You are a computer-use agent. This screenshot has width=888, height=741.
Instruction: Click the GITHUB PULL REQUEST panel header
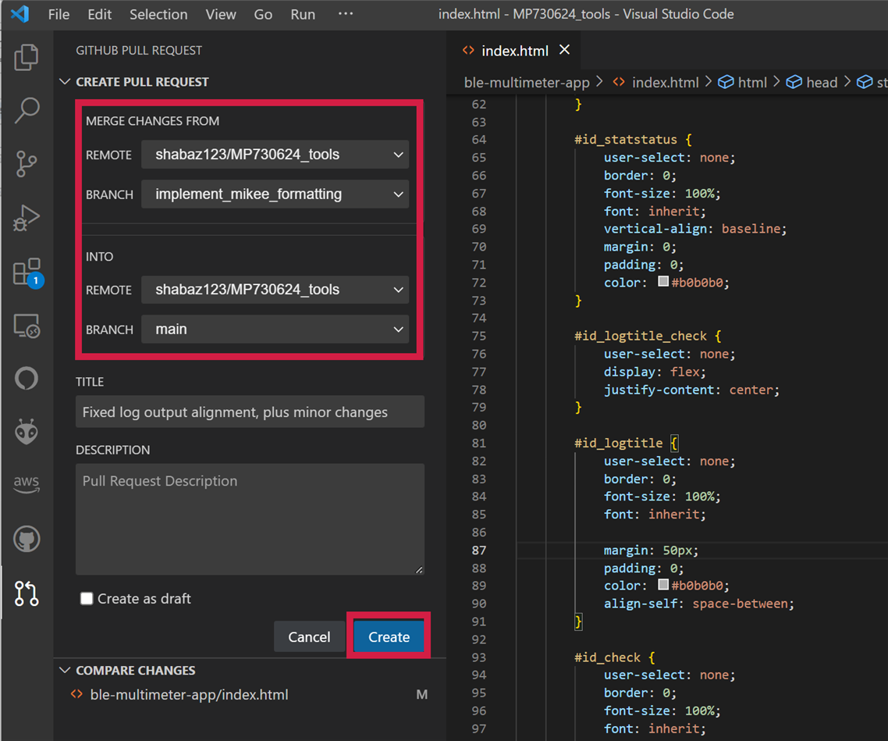tap(139, 51)
